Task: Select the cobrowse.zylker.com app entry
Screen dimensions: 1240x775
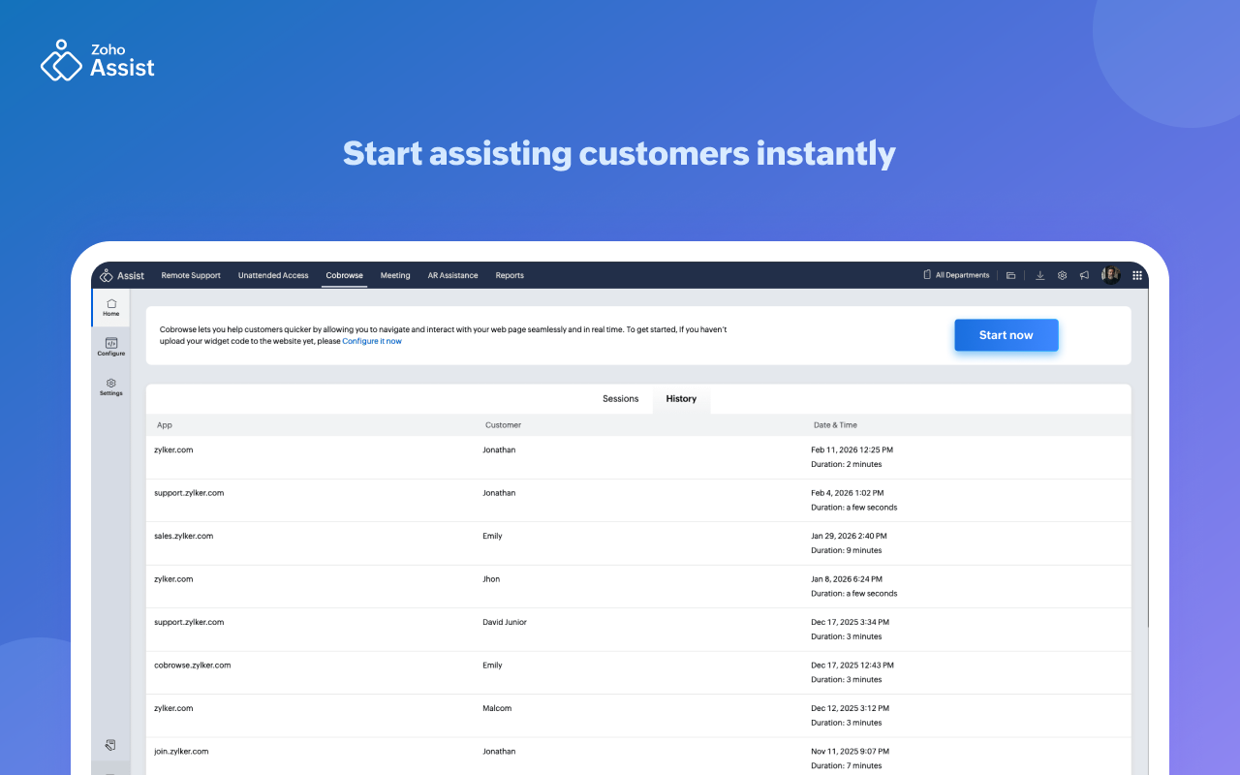Action: point(193,666)
